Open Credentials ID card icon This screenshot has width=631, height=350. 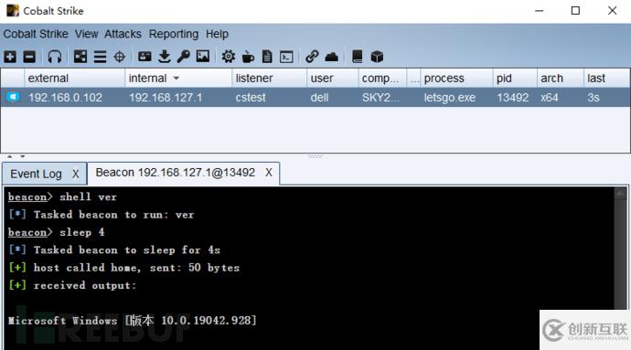coord(144,57)
